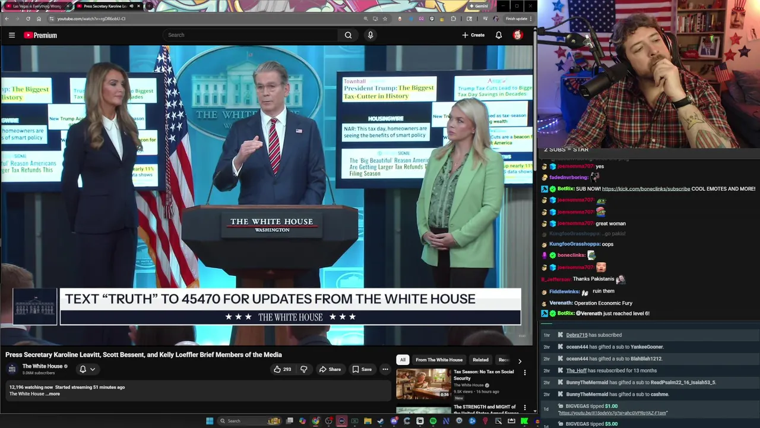Open File Explorer folder in taskbar
The width and height of the screenshot is (760, 428).
368,421
